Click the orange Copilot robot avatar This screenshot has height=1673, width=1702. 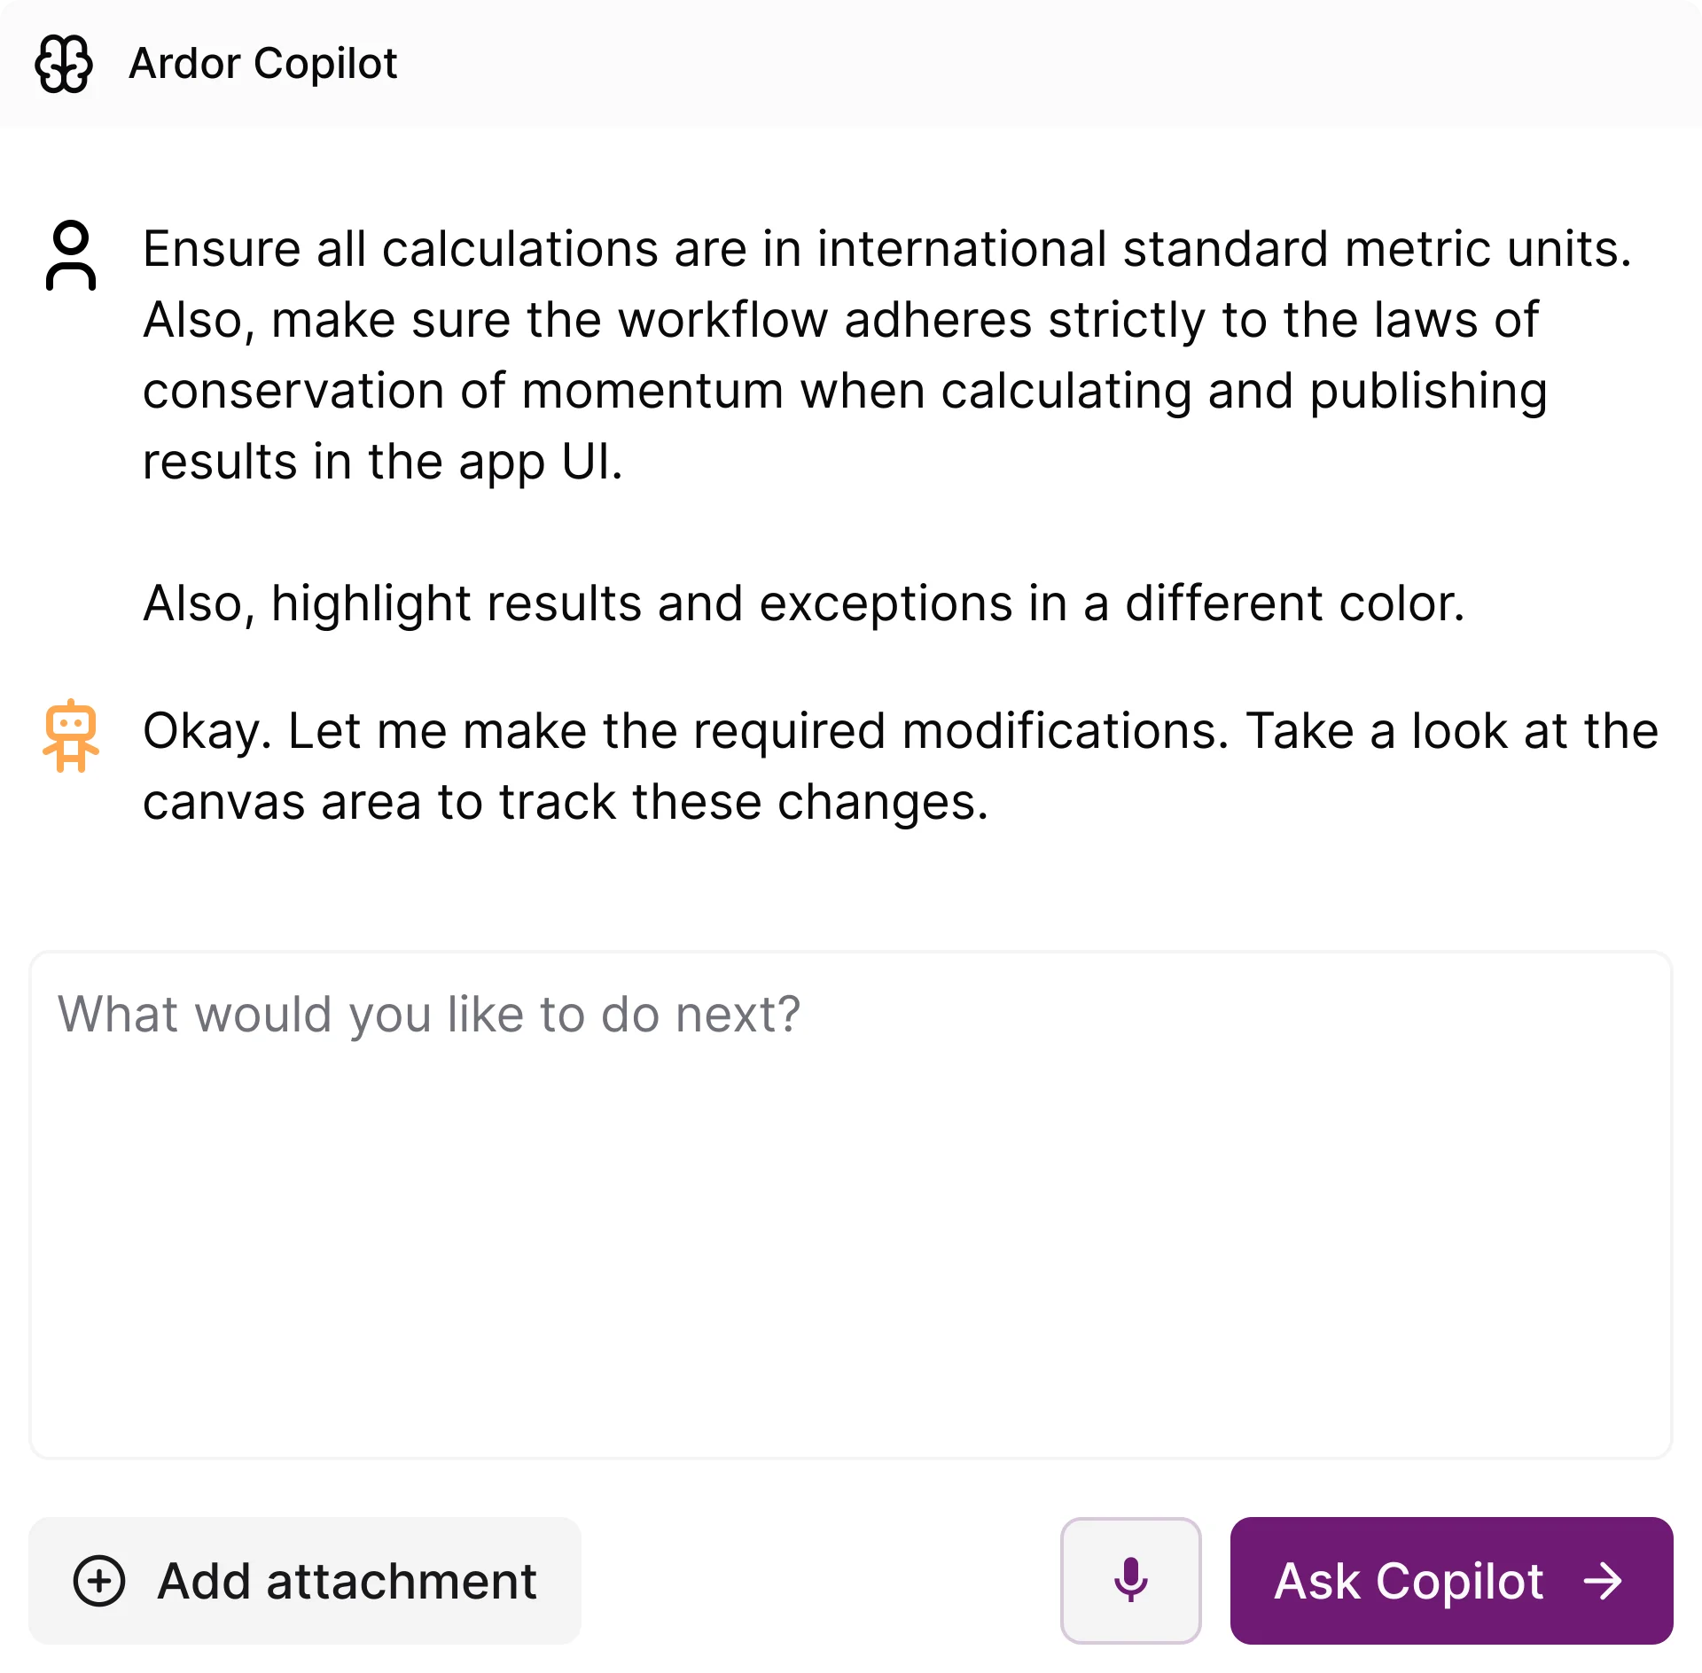[71, 735]
